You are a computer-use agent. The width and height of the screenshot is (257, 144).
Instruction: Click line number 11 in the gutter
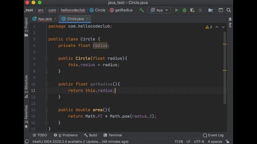(33, 91)
